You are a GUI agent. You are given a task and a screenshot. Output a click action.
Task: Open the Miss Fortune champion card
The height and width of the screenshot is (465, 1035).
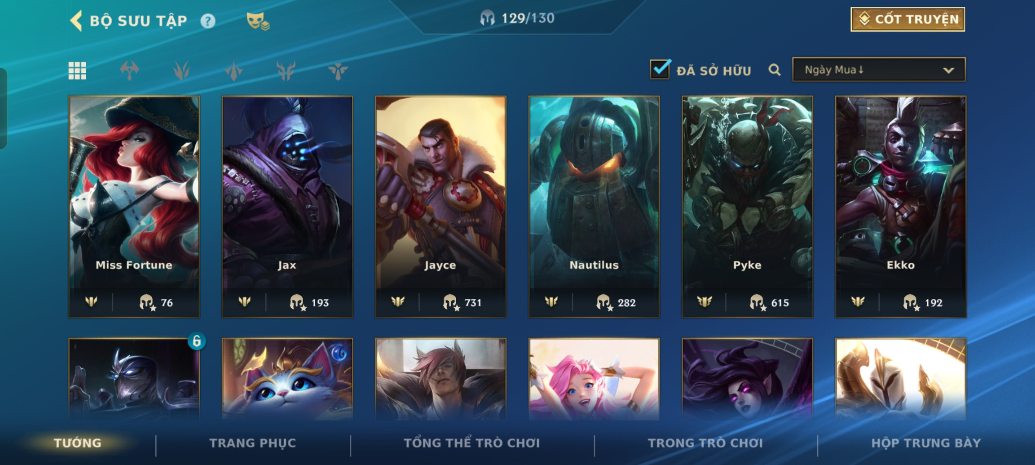tap(134, 207)
